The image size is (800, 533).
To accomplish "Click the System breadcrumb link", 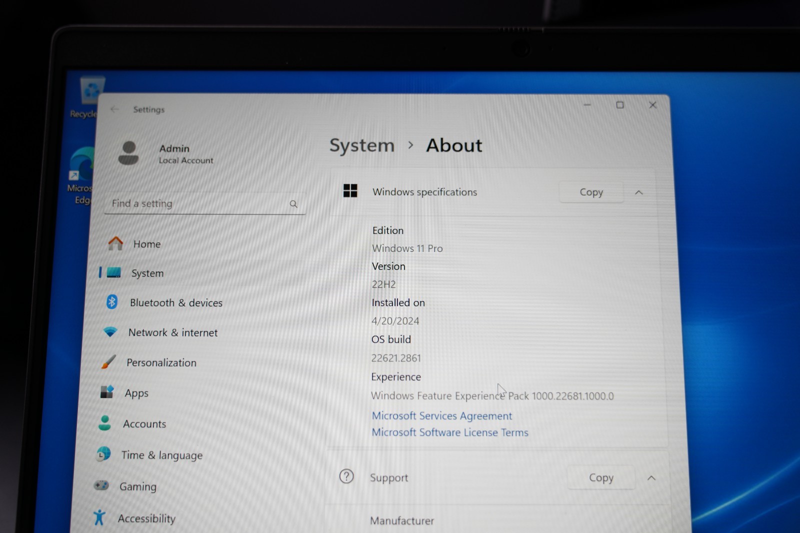I will tap(362, 145).
